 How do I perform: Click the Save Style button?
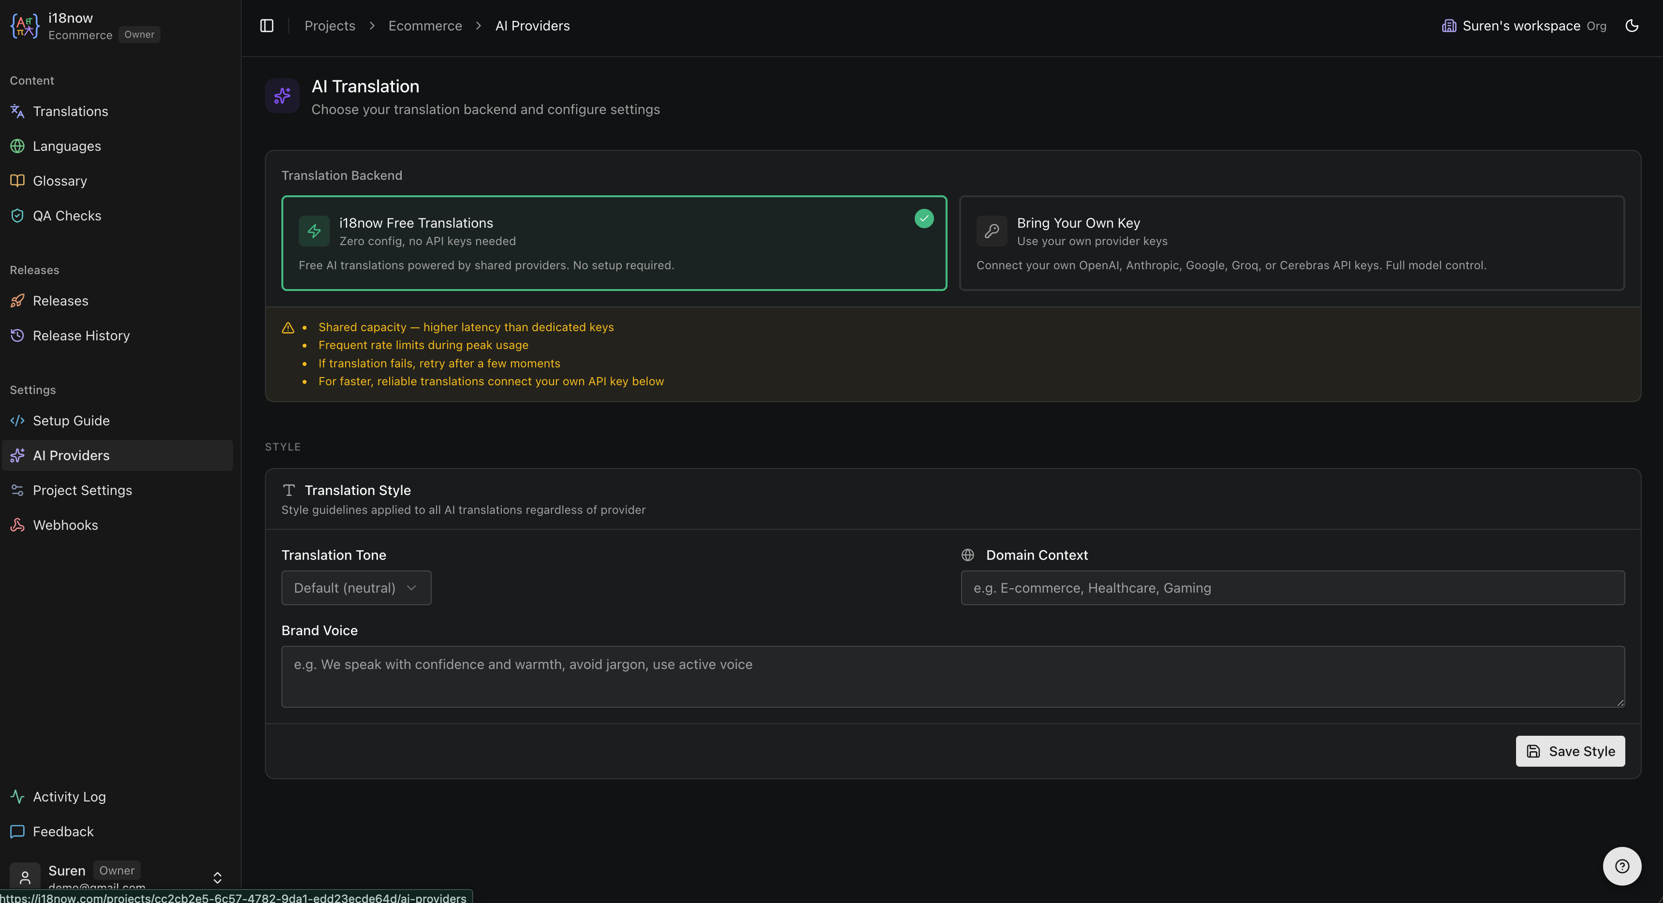coord(1569,751)
